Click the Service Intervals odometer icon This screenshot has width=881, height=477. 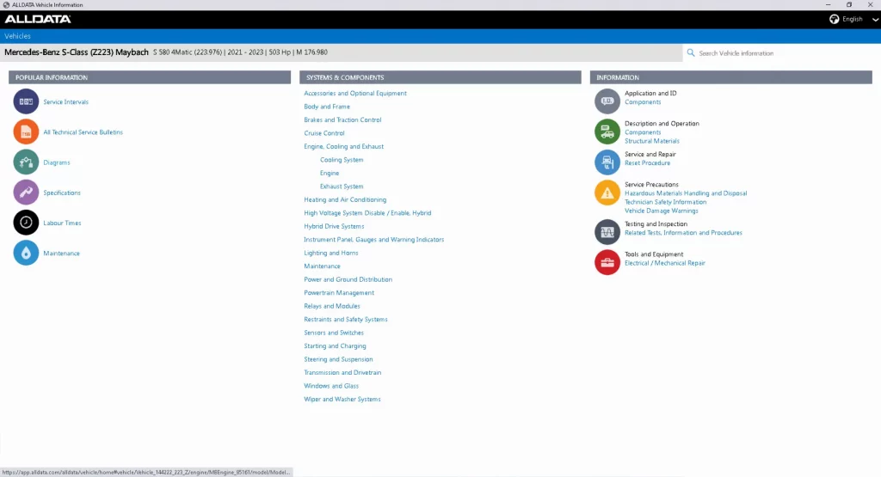coord(26,101)
